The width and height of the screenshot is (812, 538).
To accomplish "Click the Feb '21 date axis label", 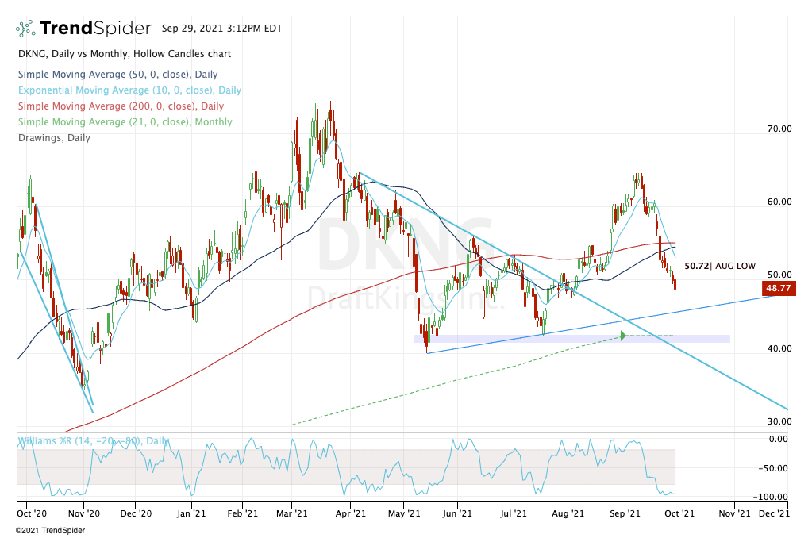I will (x=242, y=513).
